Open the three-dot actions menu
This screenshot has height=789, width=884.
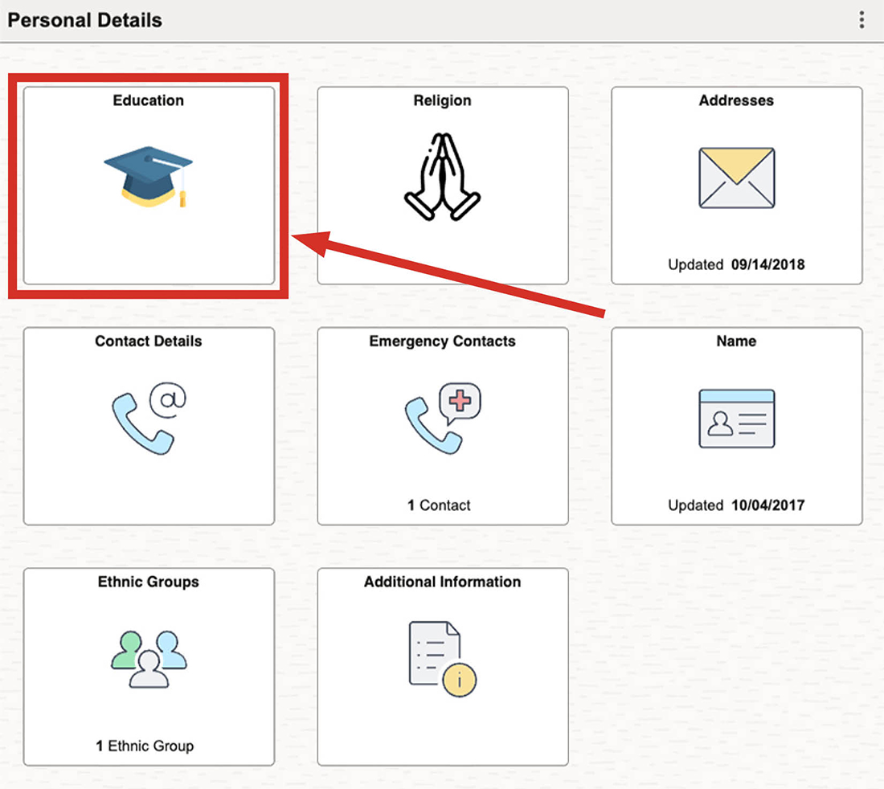[861, 20]
